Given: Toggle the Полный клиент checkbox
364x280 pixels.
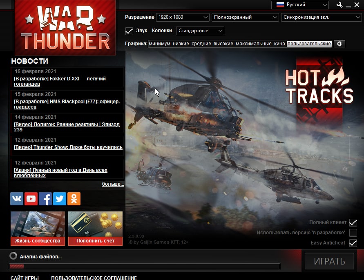Looking at the screenshot, I should pyautogui.click(x=353, y=222).
